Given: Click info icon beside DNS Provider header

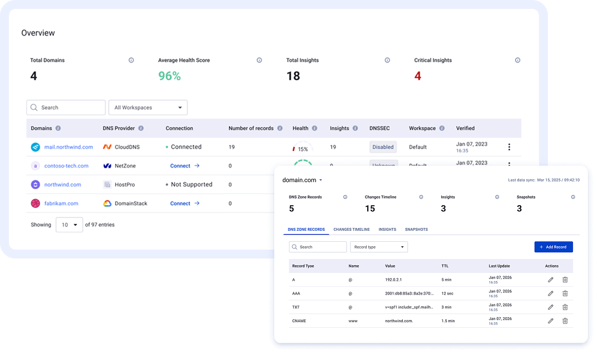Looking at the screenshot, I should [x=141, y=129].
